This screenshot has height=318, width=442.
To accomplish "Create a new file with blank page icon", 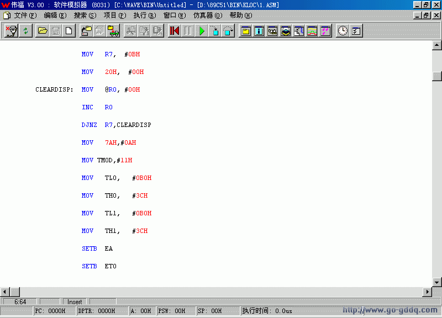I will tap(69, 31).
